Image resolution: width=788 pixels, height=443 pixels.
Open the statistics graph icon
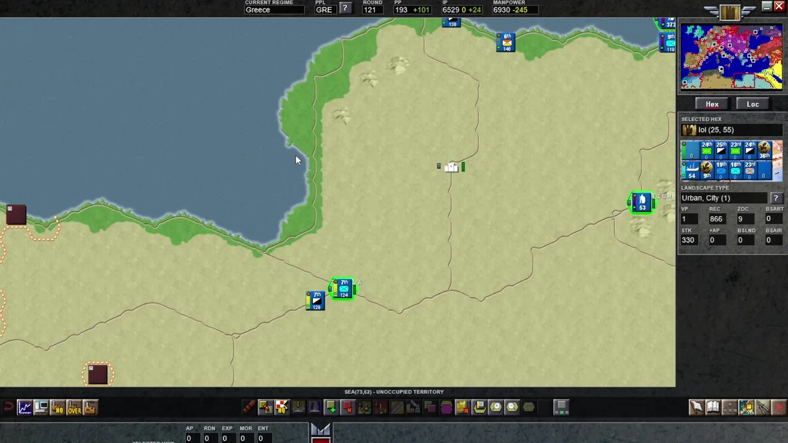click(x=25, y=407)
